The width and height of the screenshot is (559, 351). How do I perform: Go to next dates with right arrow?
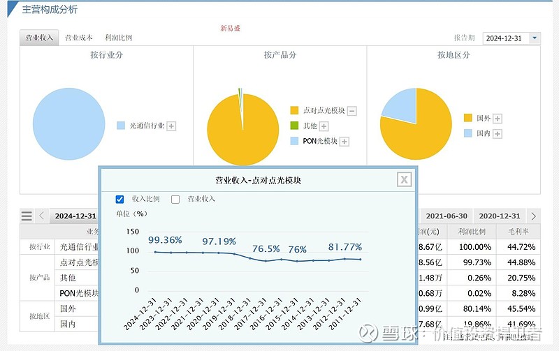coord(533,216)
